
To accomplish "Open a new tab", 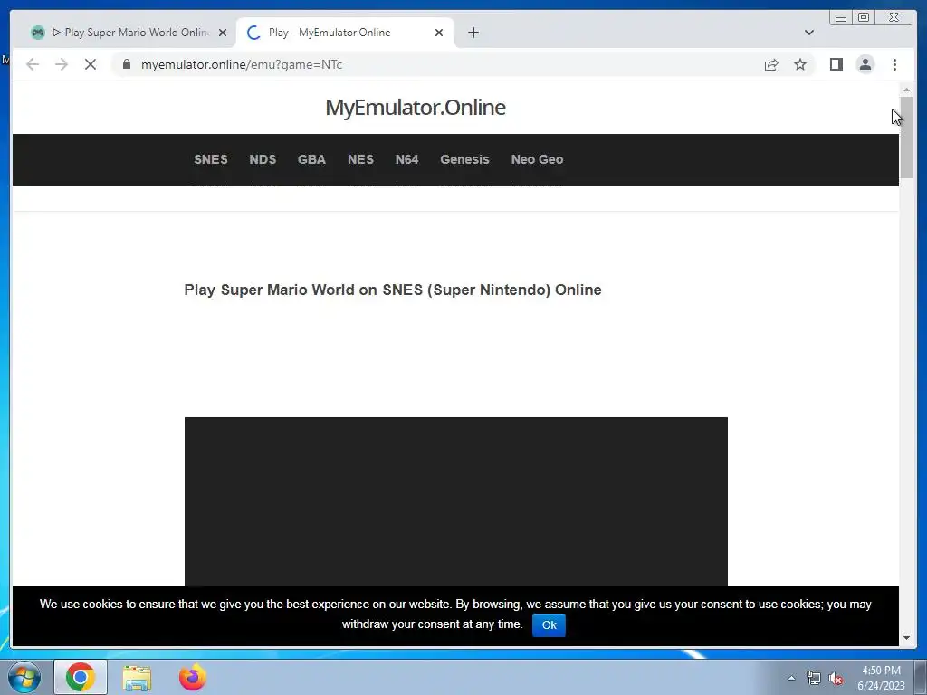I will [473, 33].
